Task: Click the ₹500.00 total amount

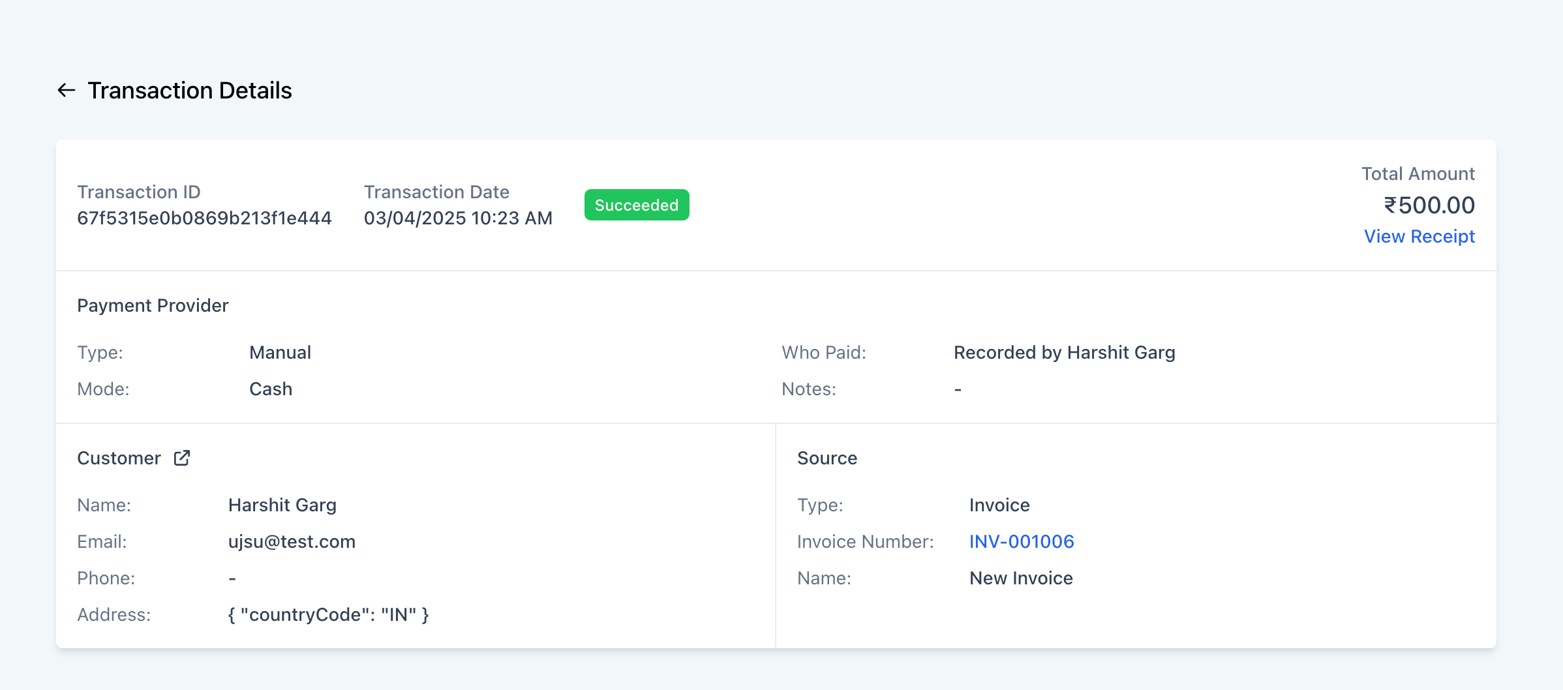Action: (x=1429, y=205)
